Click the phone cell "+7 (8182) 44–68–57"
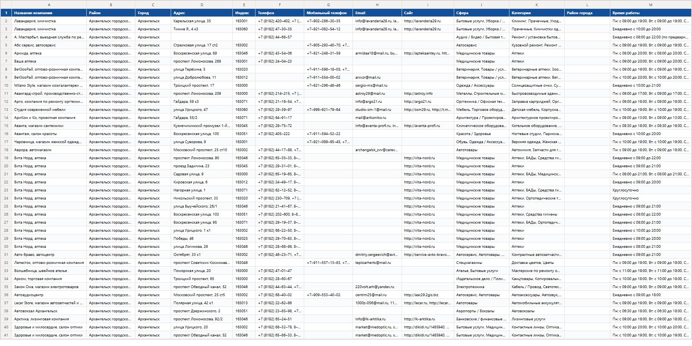This screenshot has width=692, height=346. point(280,37)
